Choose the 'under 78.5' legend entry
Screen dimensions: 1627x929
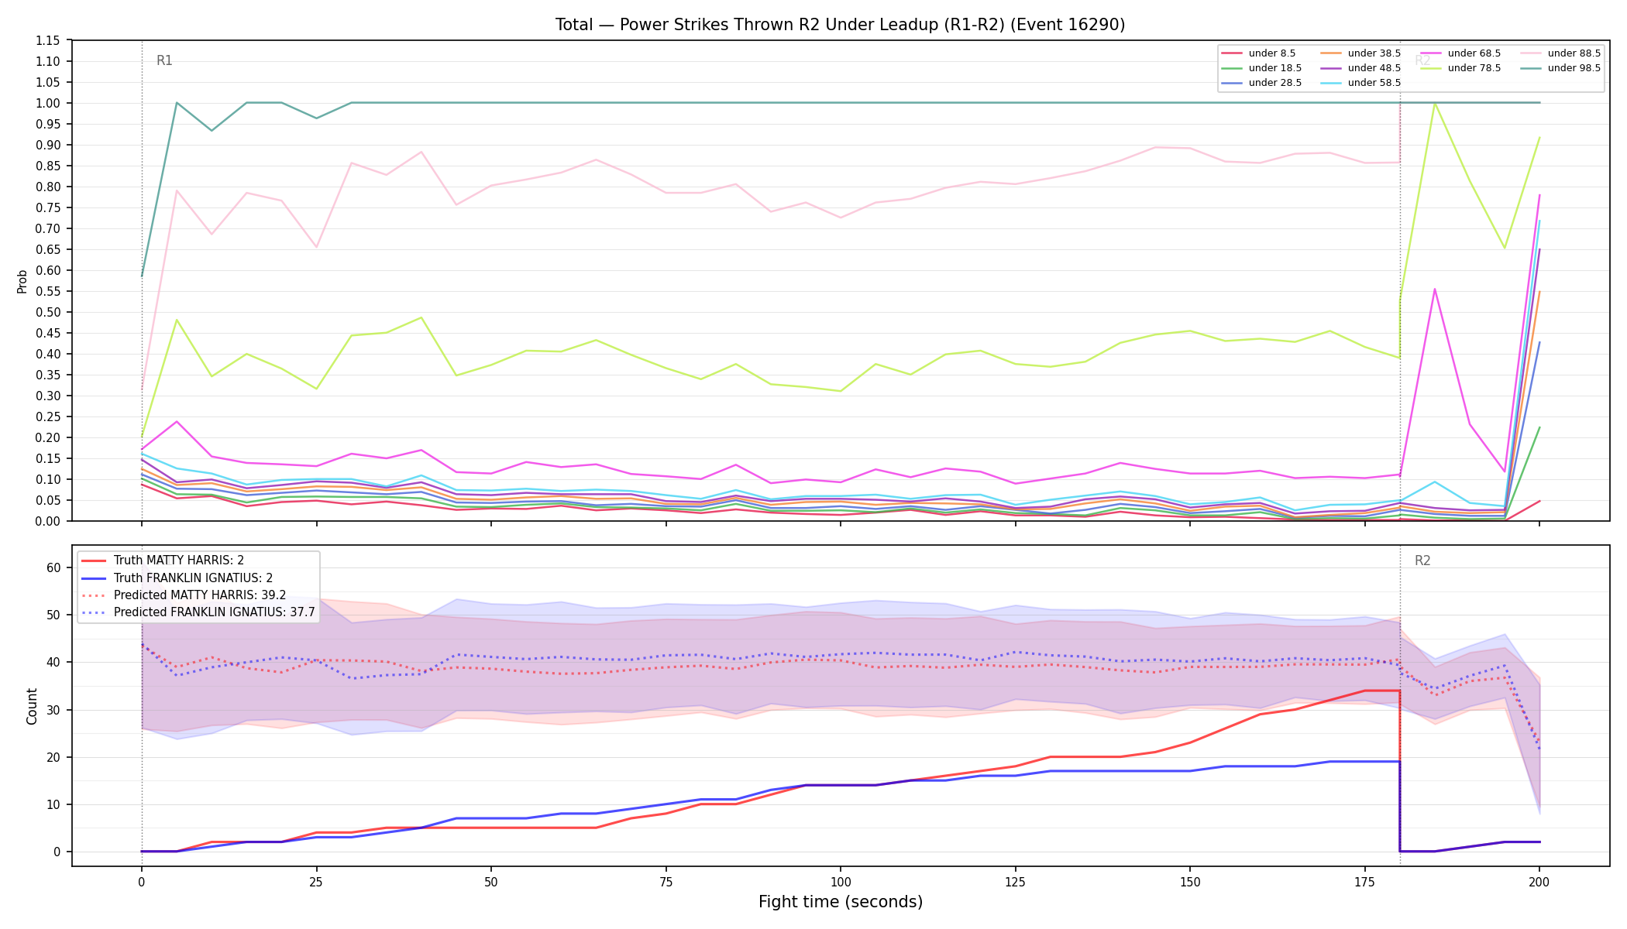[x=1460, y=68]
